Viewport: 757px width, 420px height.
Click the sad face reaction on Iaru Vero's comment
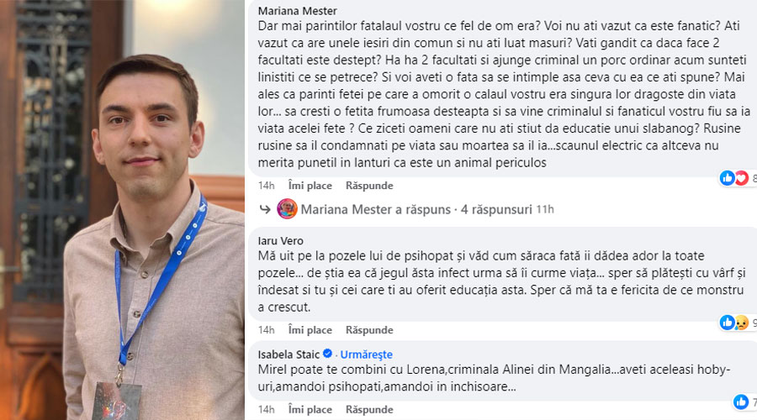(742, 322)
